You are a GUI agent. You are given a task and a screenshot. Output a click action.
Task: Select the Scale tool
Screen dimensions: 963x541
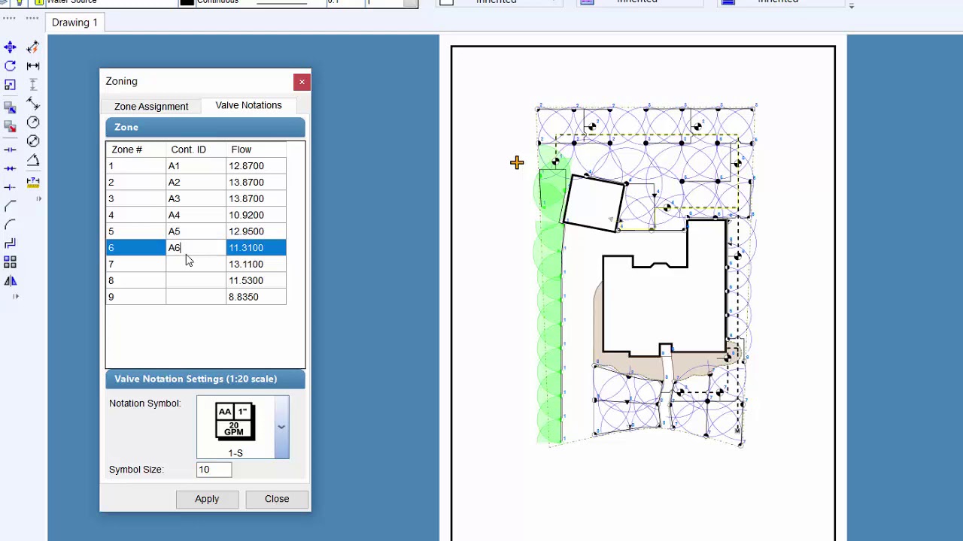[x=10, y=85]
